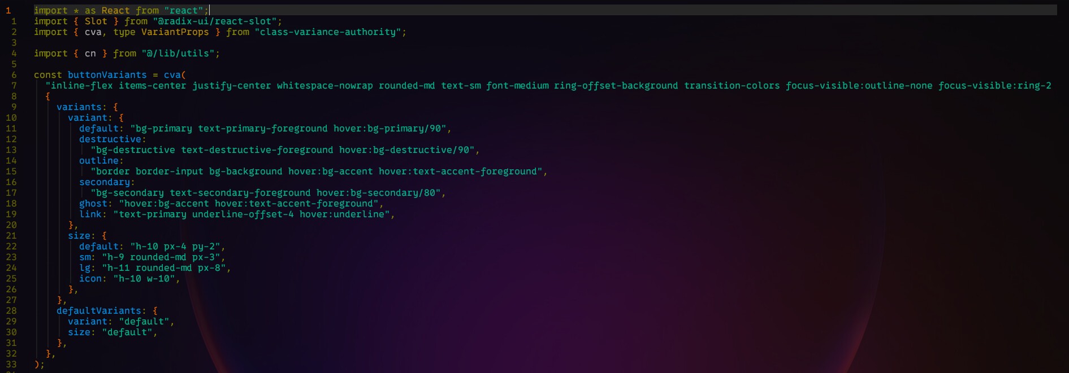
Task: Click the defaultVariants key
Action: 98,311
